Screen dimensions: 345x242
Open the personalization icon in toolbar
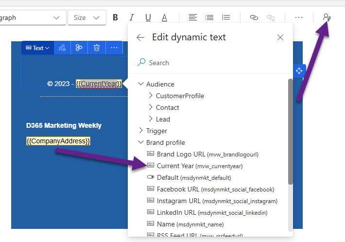click(327, 17)
